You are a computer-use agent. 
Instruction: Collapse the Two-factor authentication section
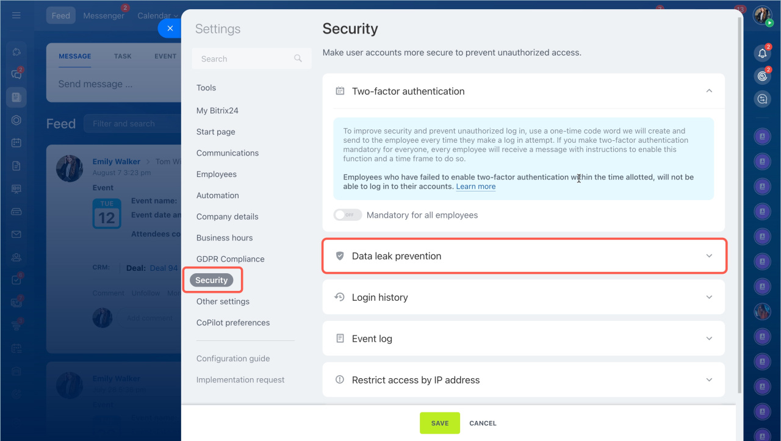pos(709,91)
